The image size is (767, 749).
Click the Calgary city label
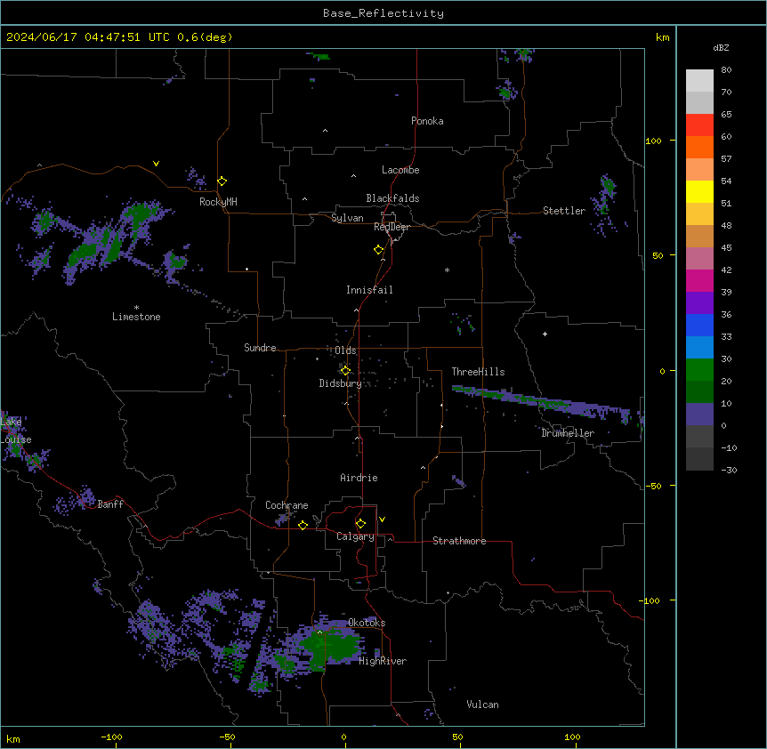click(x=355, y=536)
